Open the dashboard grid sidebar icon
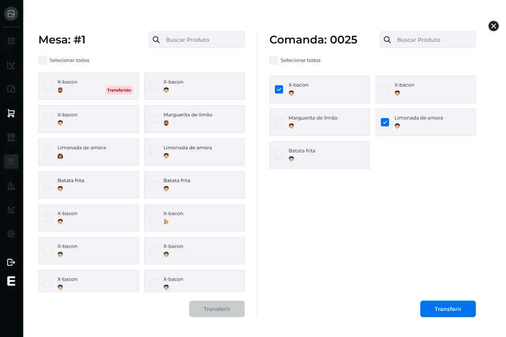 (x=11, y=41)
